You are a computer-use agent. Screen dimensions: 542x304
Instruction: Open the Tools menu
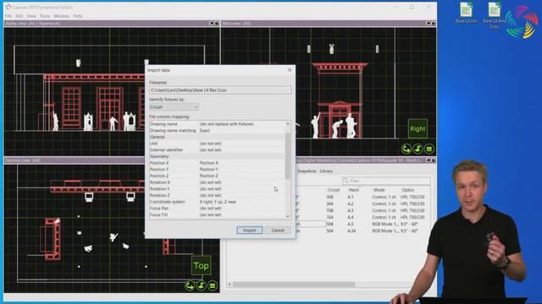[x=45, y=16]
